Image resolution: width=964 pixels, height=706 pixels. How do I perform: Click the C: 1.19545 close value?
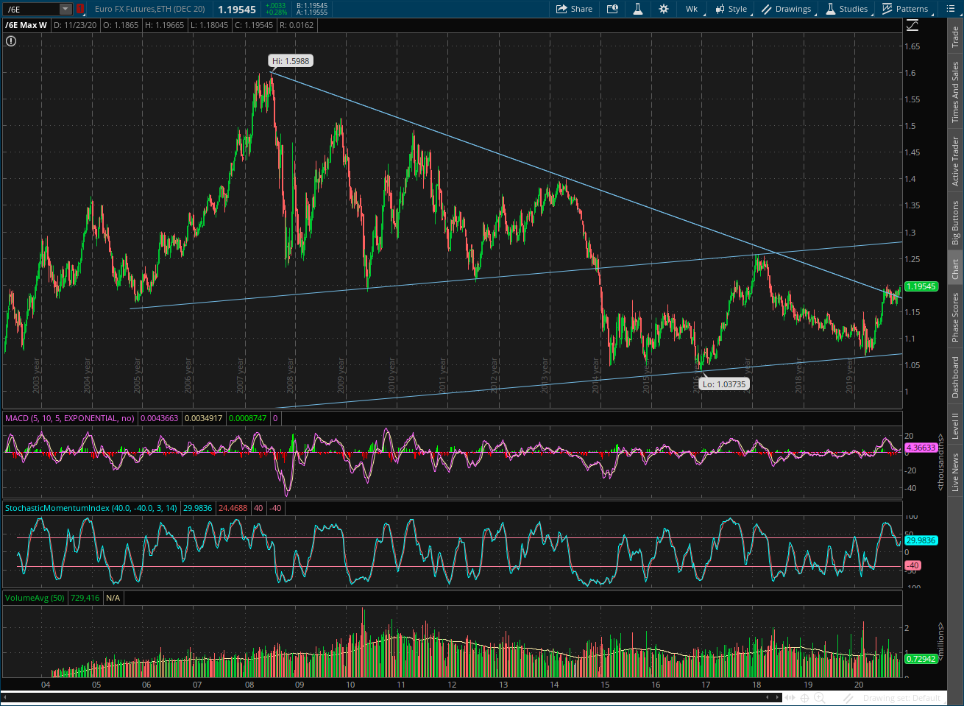pyautogui.click(x=254, y=25)
